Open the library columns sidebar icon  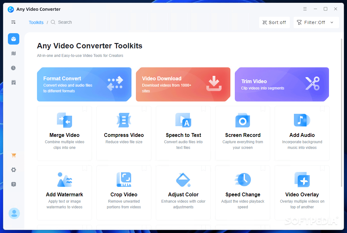(x=14, y=53)
